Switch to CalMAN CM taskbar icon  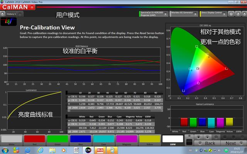(88, 150)
